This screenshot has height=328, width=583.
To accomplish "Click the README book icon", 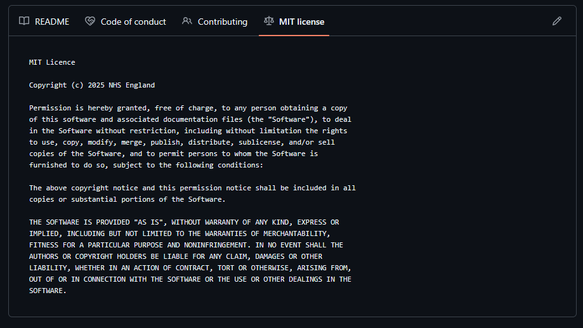I will 24,22.
